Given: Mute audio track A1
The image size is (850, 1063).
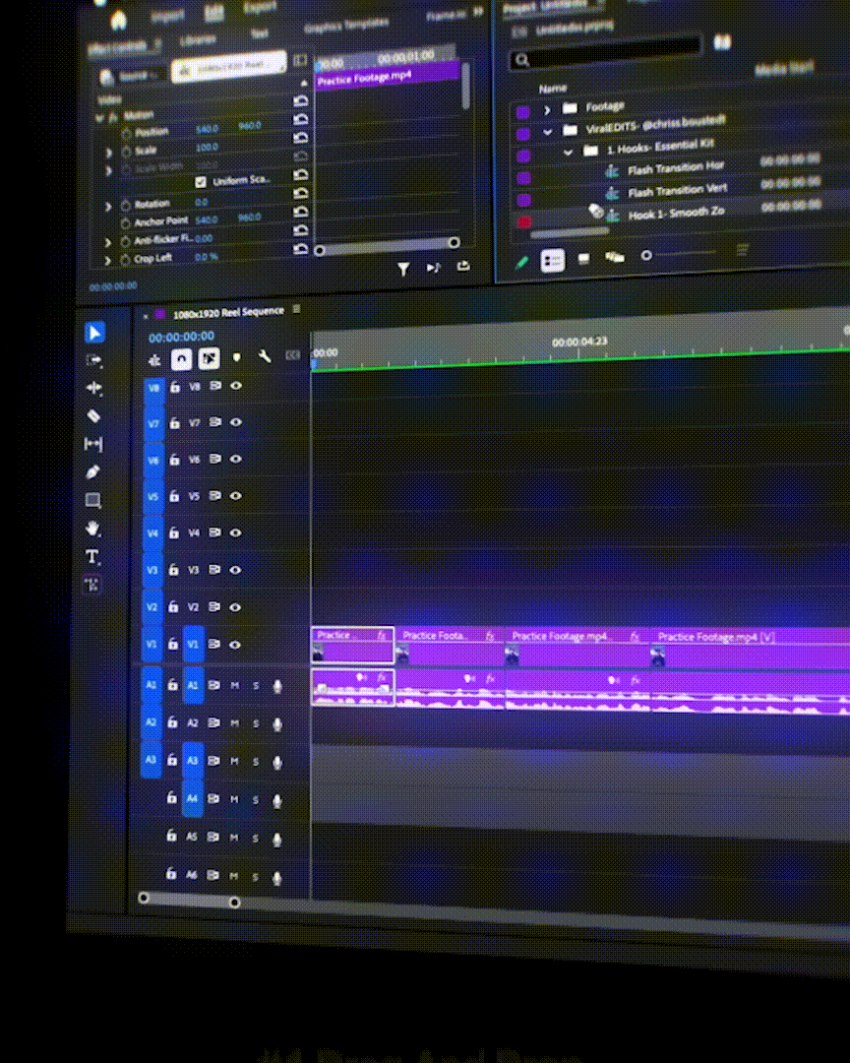Looking at the screenshot, I should click(234, 685).
